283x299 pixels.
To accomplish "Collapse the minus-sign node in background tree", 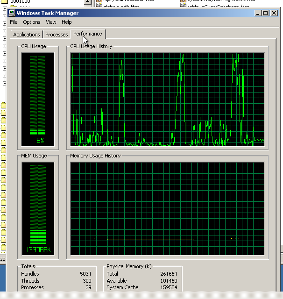I will click(x=4, y=84).
